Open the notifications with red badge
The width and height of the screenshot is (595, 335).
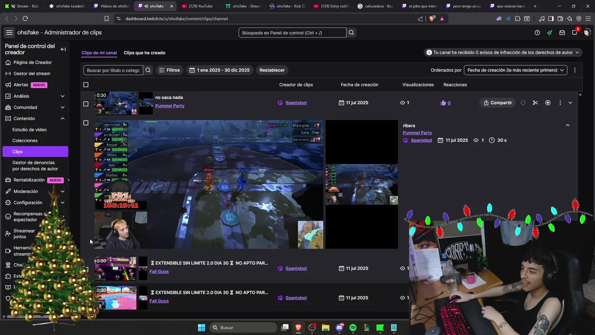coord(575,32)
